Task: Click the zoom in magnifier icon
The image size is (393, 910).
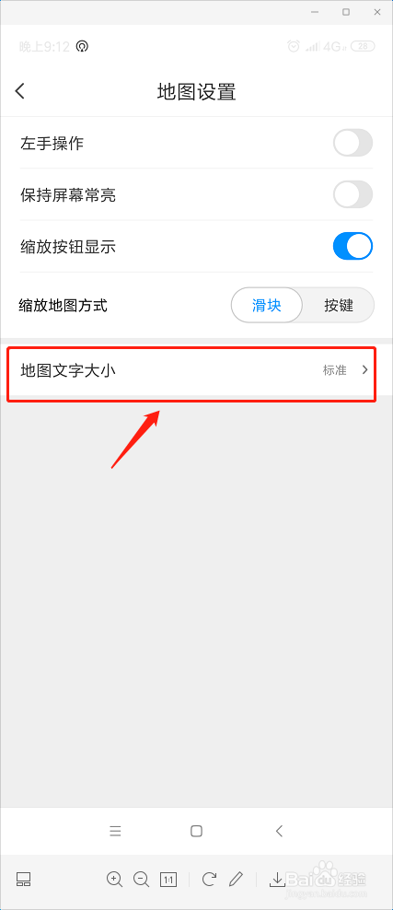Action: click(x=115, y=880)
